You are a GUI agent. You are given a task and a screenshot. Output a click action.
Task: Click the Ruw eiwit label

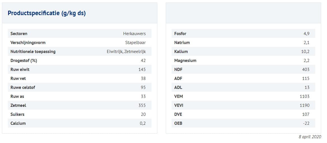pyautogui.click(x=20, y=70)
